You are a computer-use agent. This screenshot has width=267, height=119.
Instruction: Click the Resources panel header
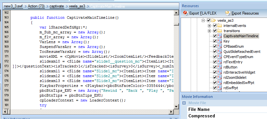tap(224, 6)
